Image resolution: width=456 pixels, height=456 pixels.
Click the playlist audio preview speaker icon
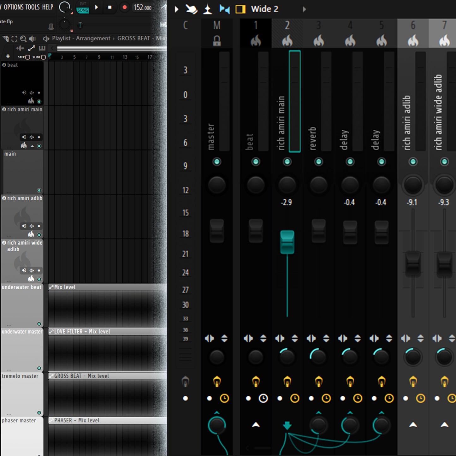pos(32,38)
